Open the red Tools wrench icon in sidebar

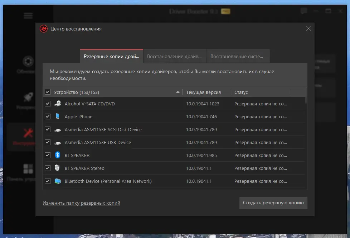28,133
